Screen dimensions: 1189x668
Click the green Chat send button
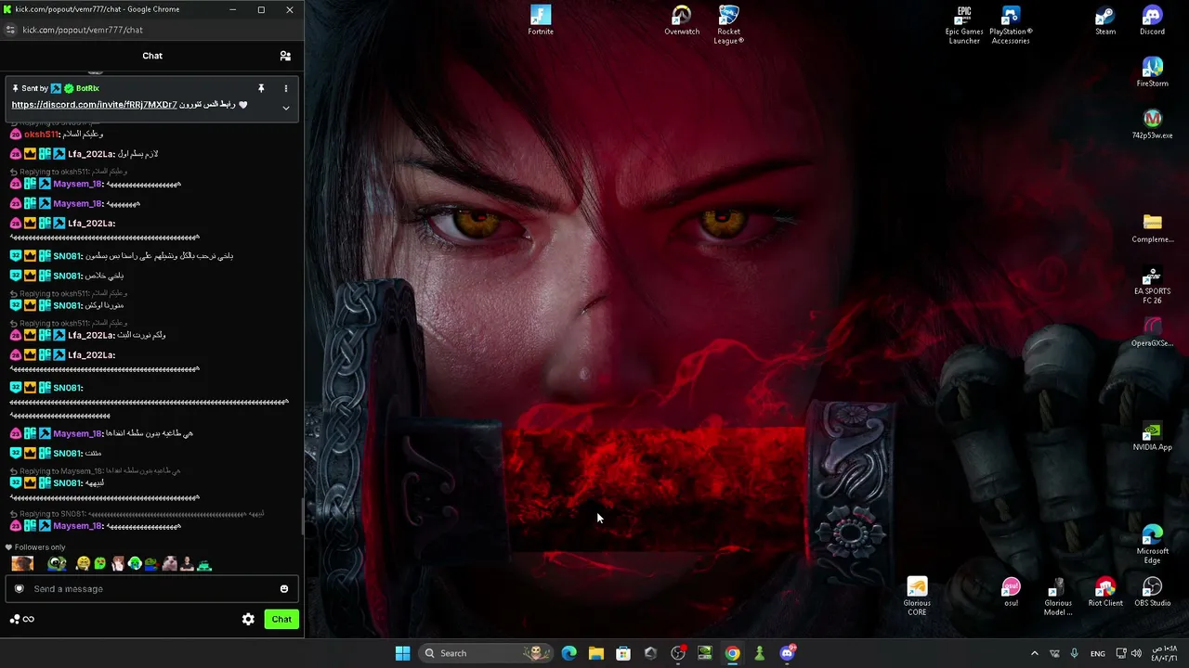pos(281,619)
